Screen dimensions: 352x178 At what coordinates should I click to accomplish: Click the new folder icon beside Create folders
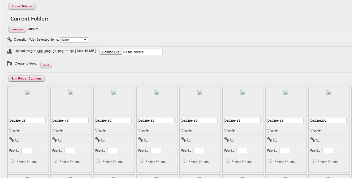tap(10, 64)
